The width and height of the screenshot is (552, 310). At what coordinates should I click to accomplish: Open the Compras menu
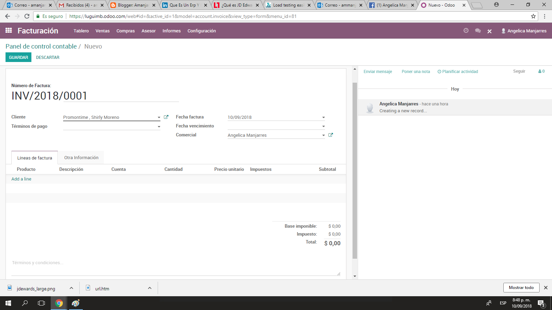(126, 31)
